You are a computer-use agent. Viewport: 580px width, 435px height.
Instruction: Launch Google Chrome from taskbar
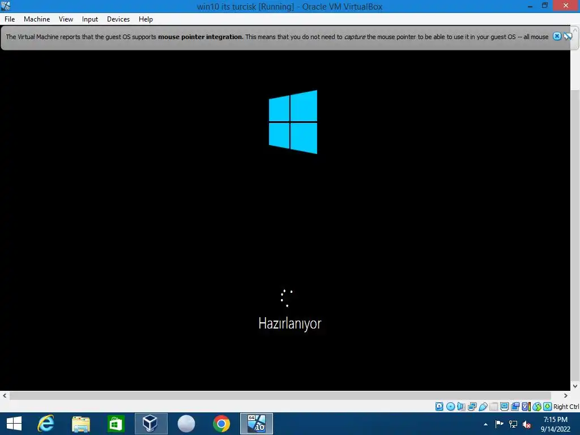(221, 424)
